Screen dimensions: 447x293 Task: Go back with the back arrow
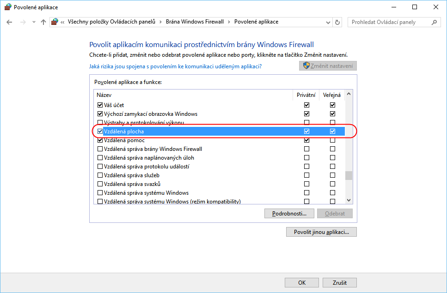click(x=9, y=22)
